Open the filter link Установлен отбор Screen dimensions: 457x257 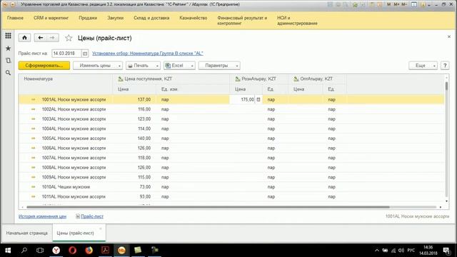click(x=148, y=54)
